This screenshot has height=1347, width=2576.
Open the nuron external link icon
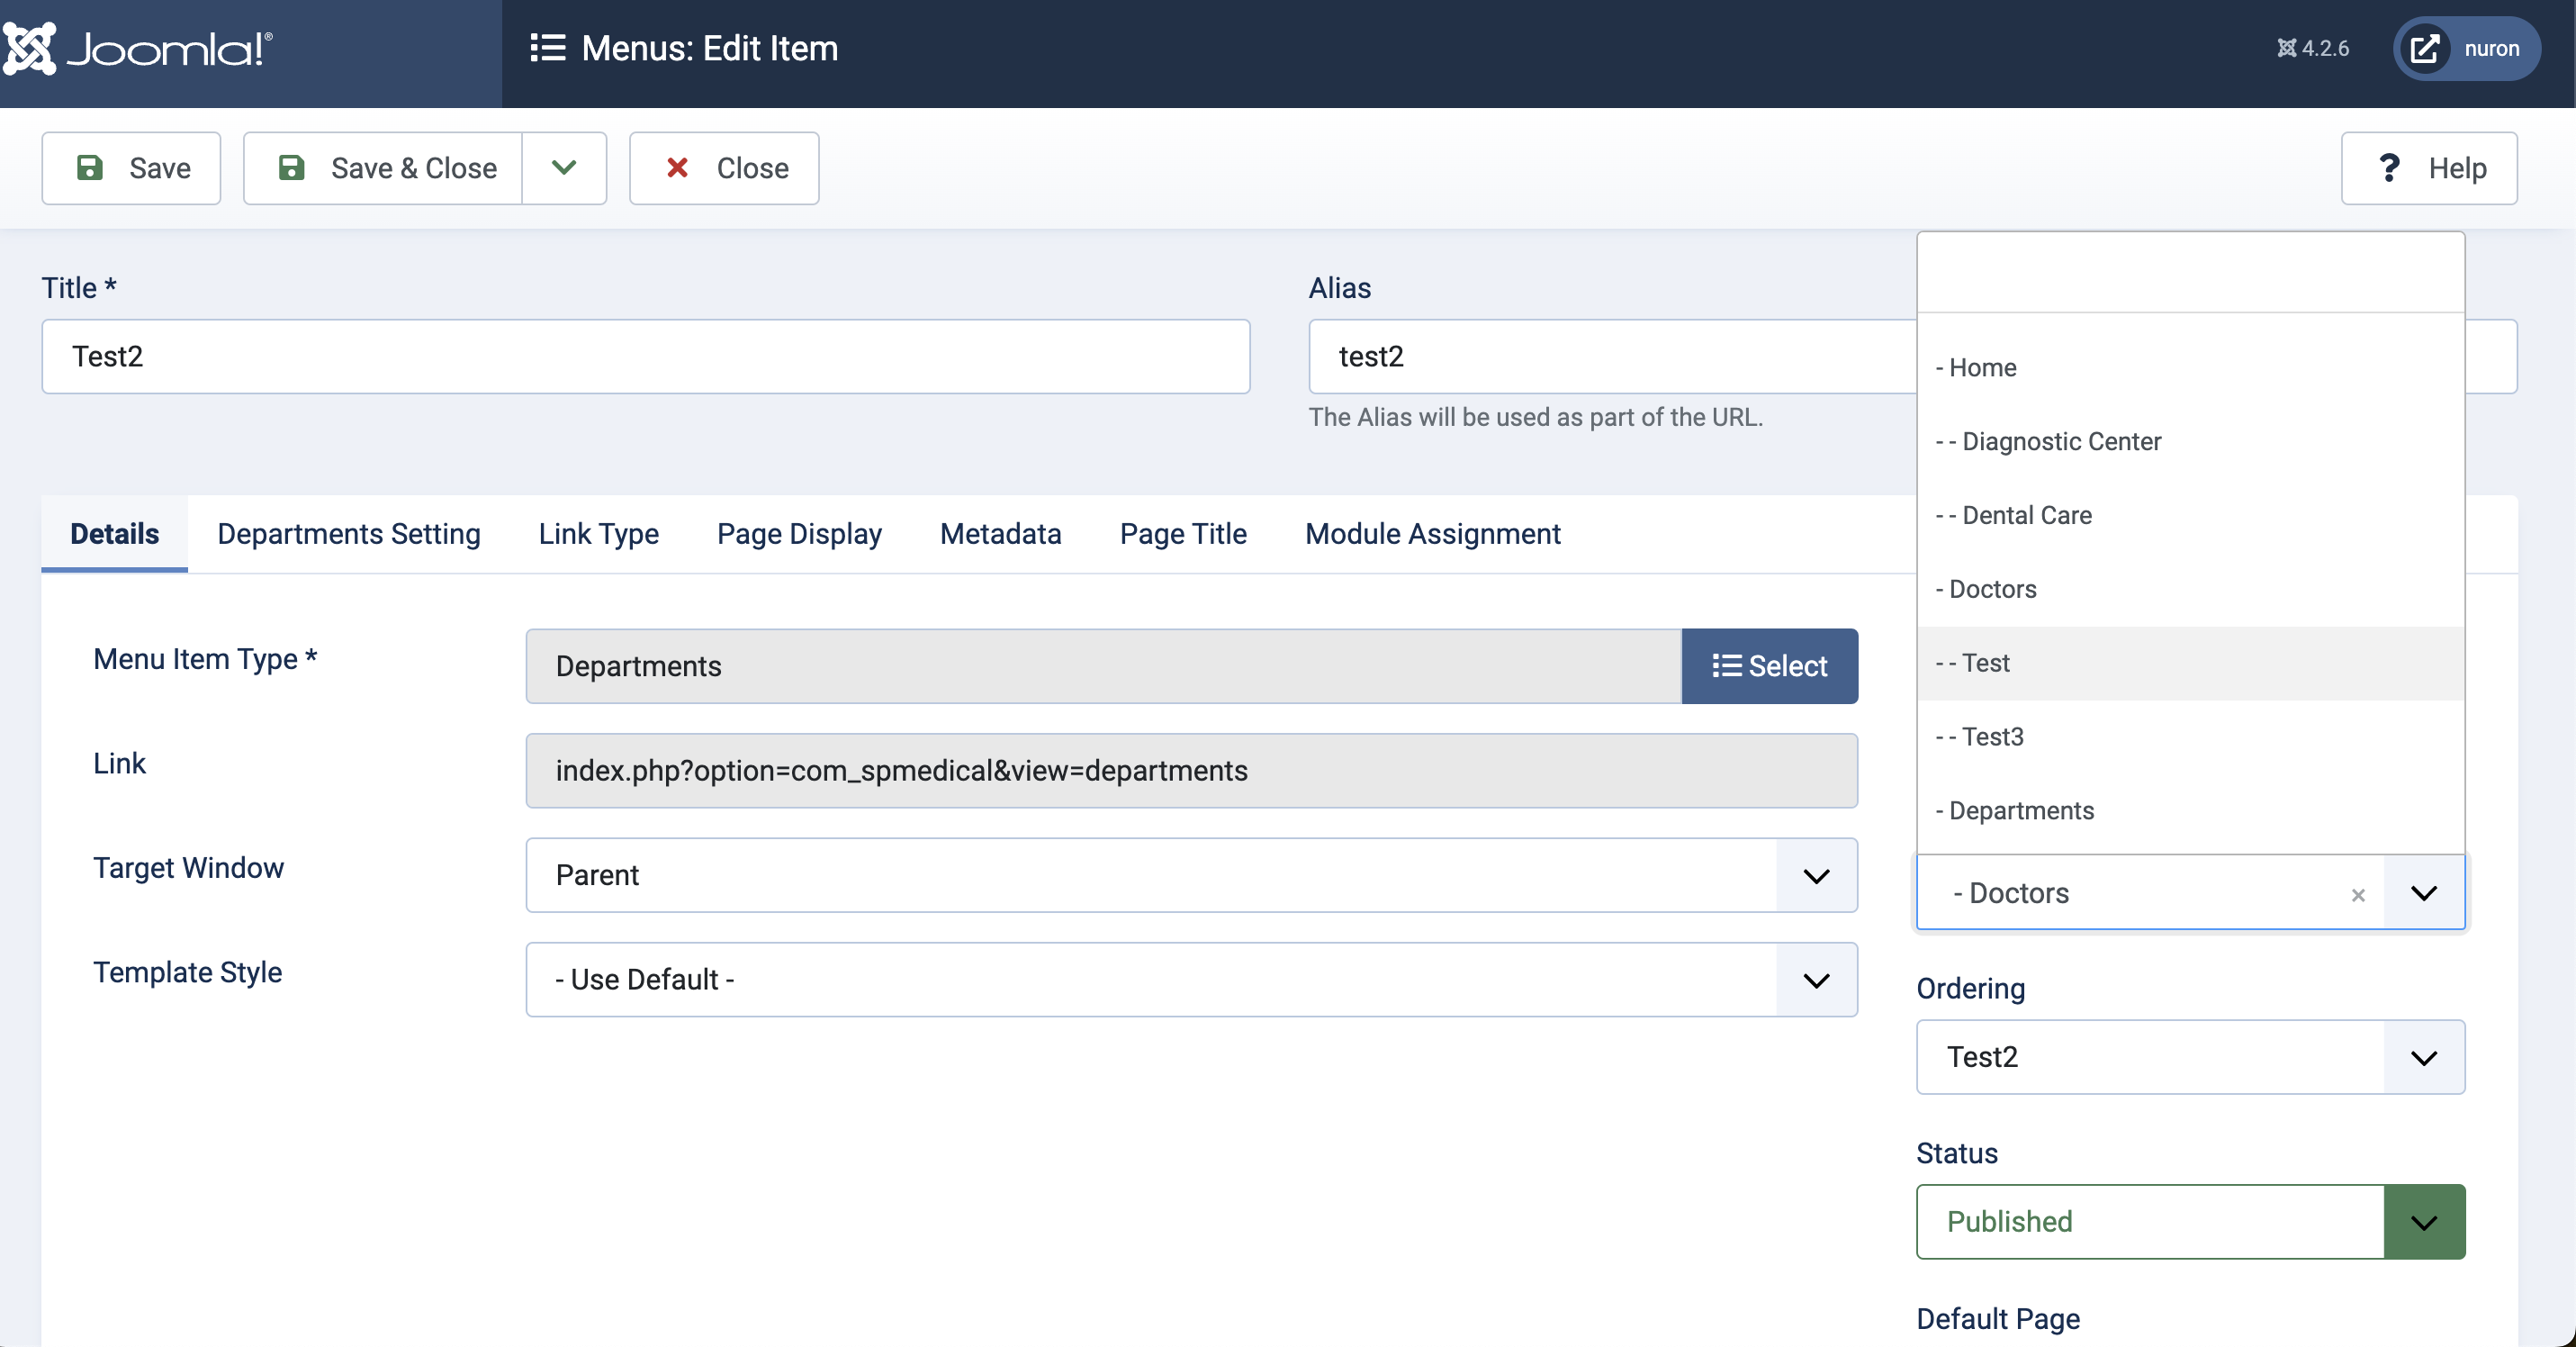(2425, 48)
